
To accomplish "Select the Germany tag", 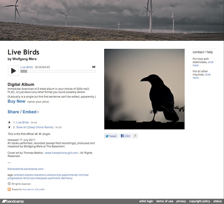I will (x=66, y=178).
